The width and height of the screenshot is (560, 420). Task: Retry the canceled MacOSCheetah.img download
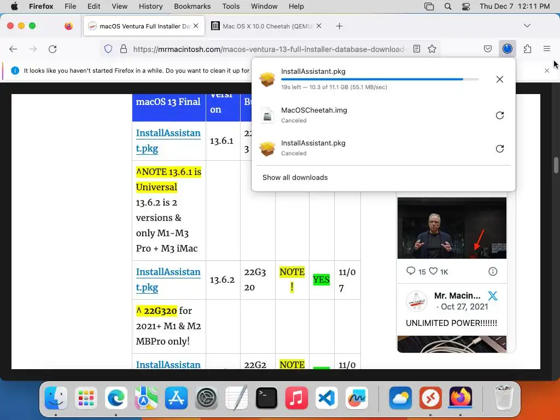[500, 115]
